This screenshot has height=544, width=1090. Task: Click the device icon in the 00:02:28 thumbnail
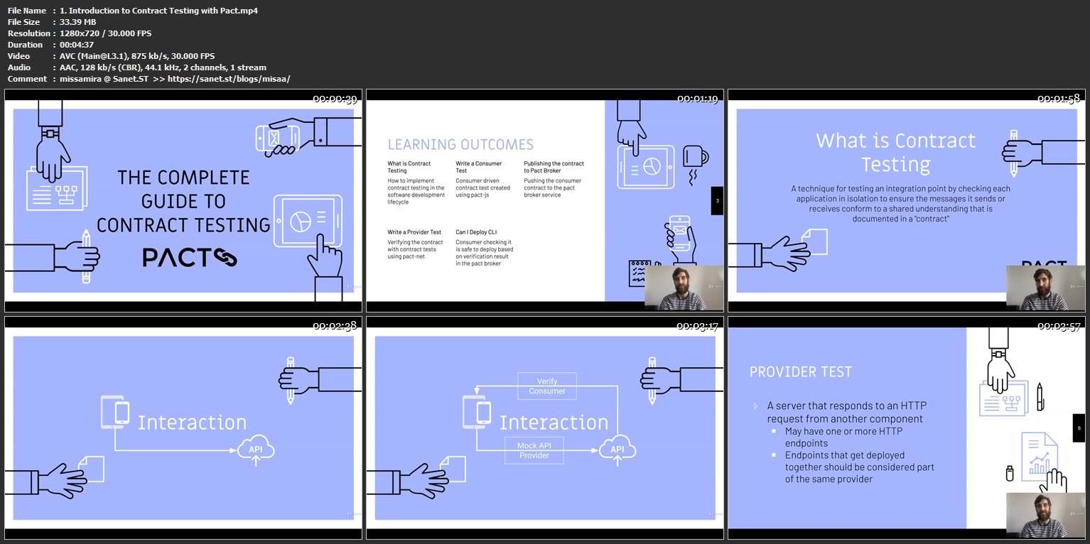(116, 411)
